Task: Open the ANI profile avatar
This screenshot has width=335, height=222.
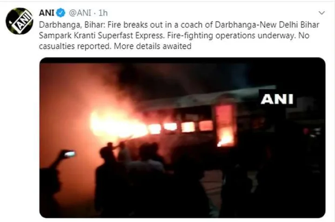Action: [x=20, y=21]
